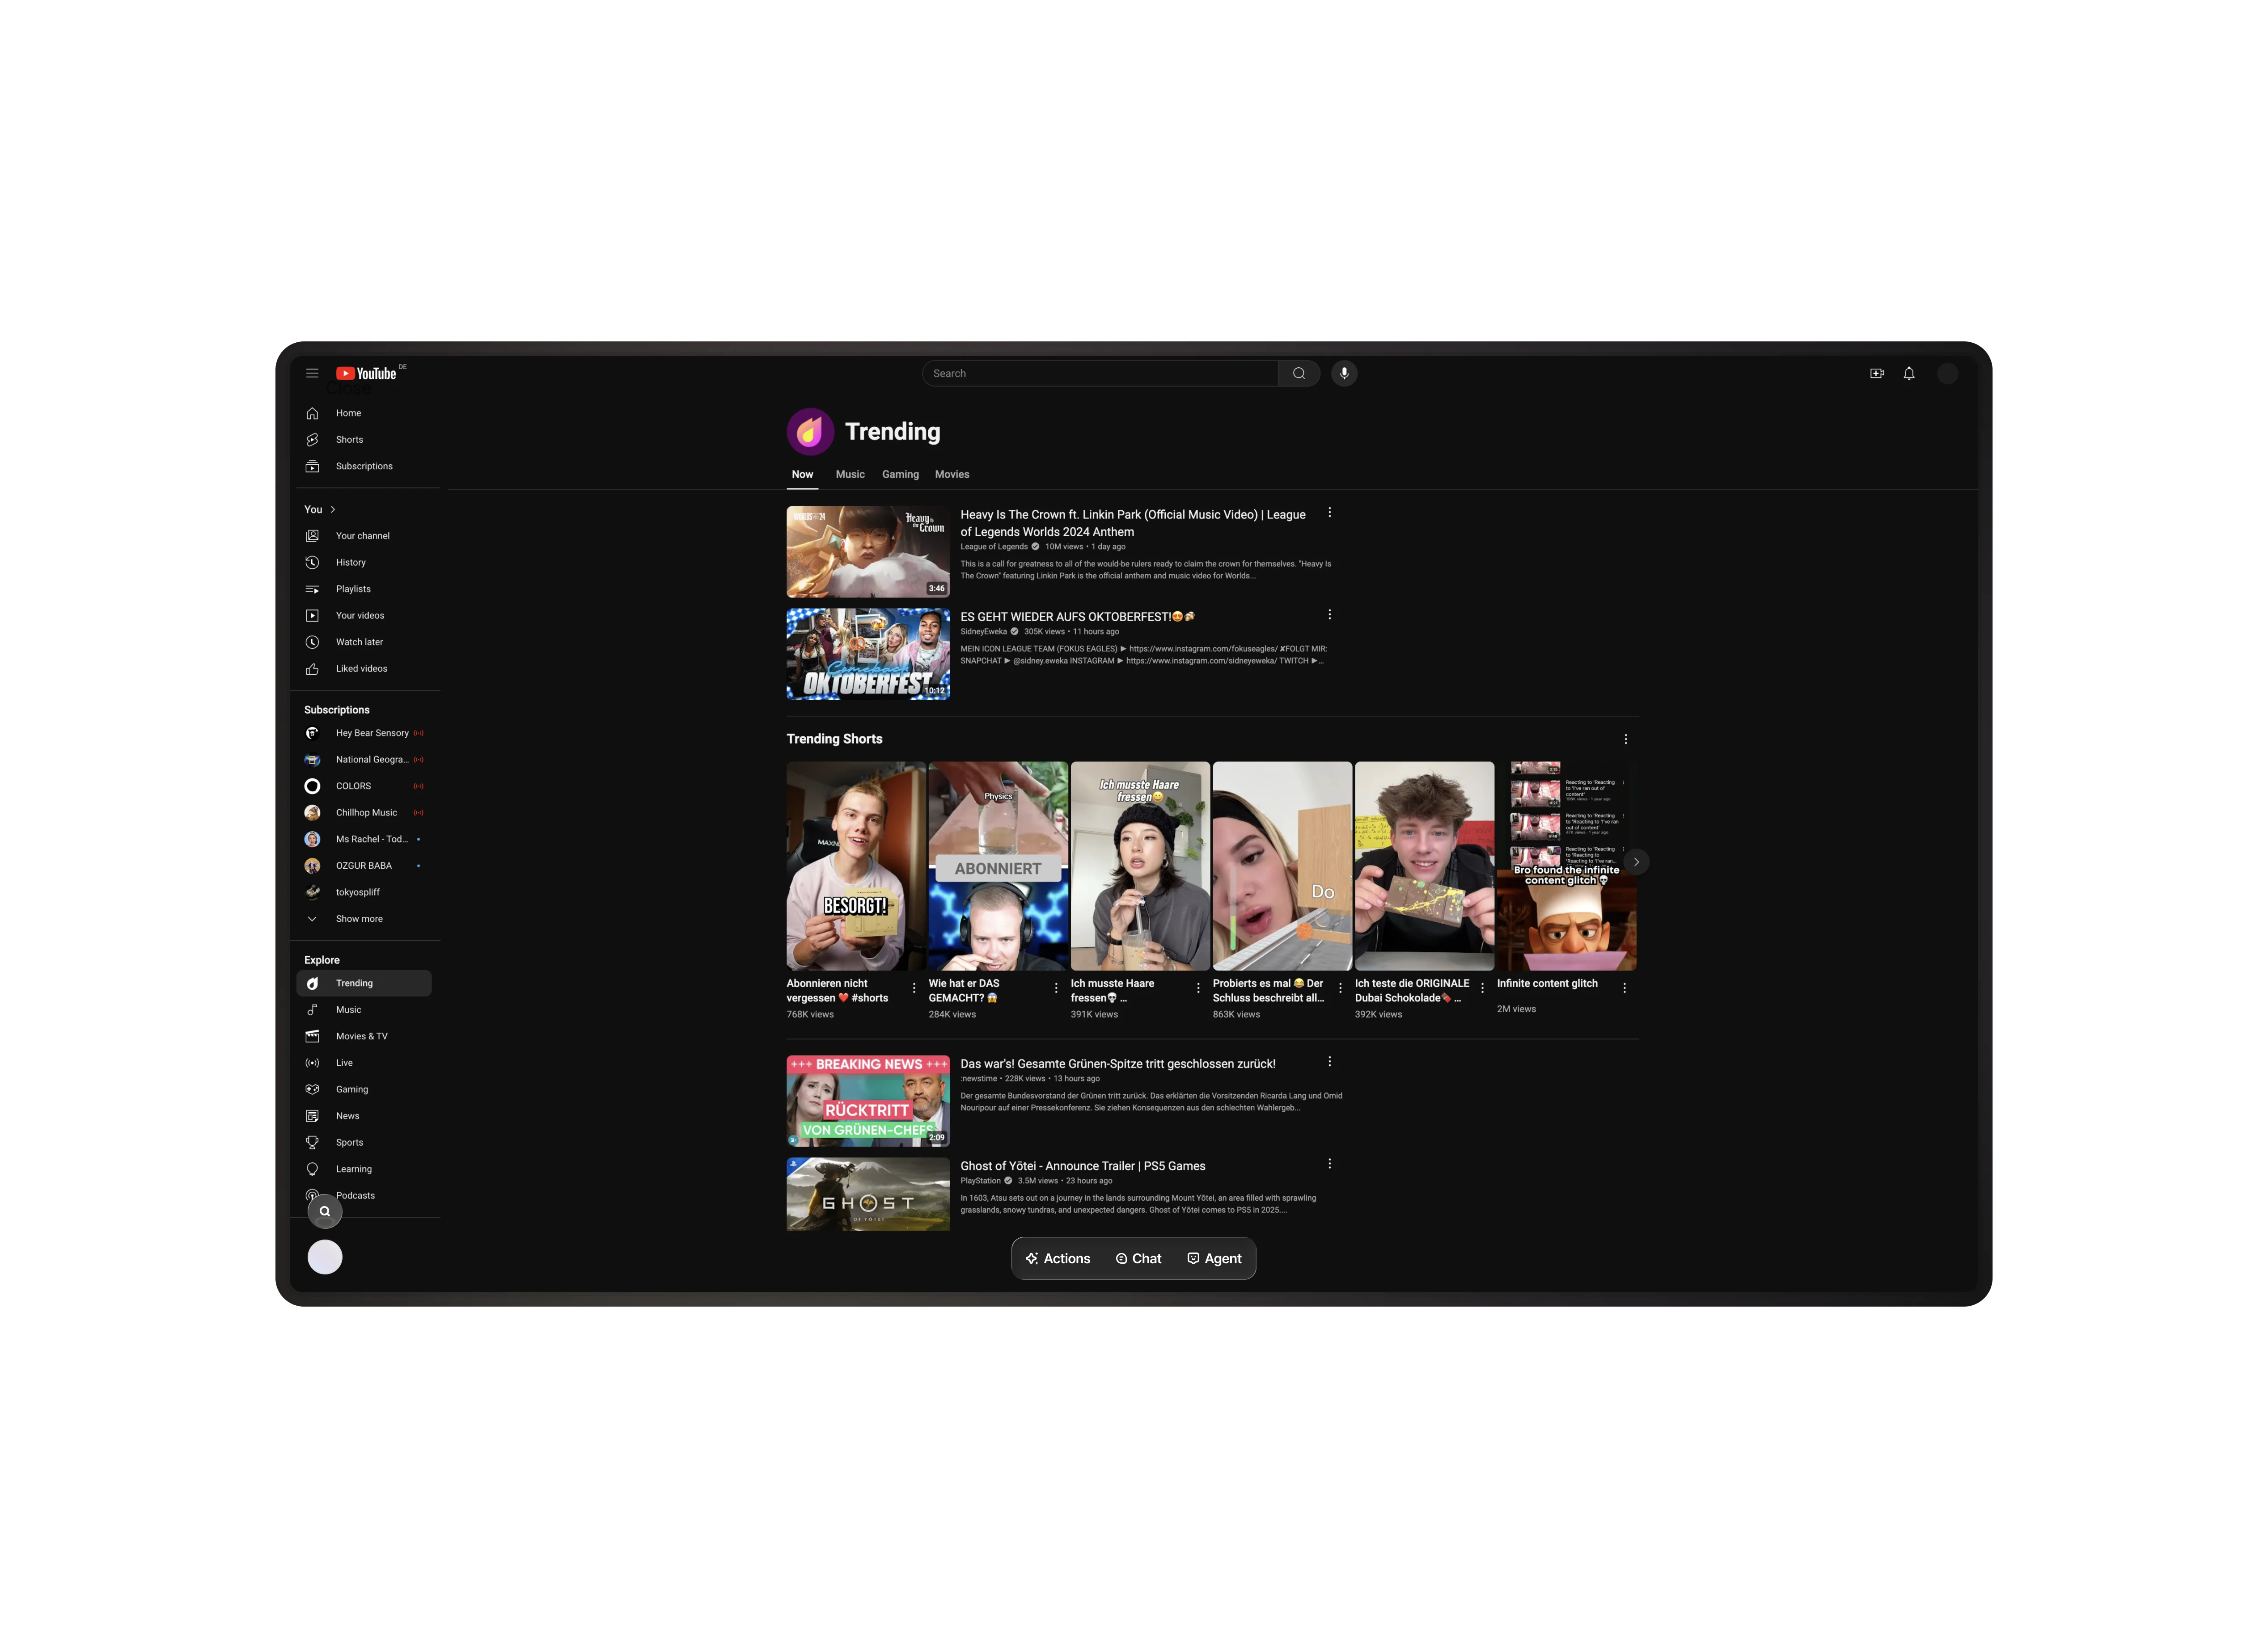Expand Show more subscriptions
This screenshot has width=2268, height=1648.
coord(358,918)
